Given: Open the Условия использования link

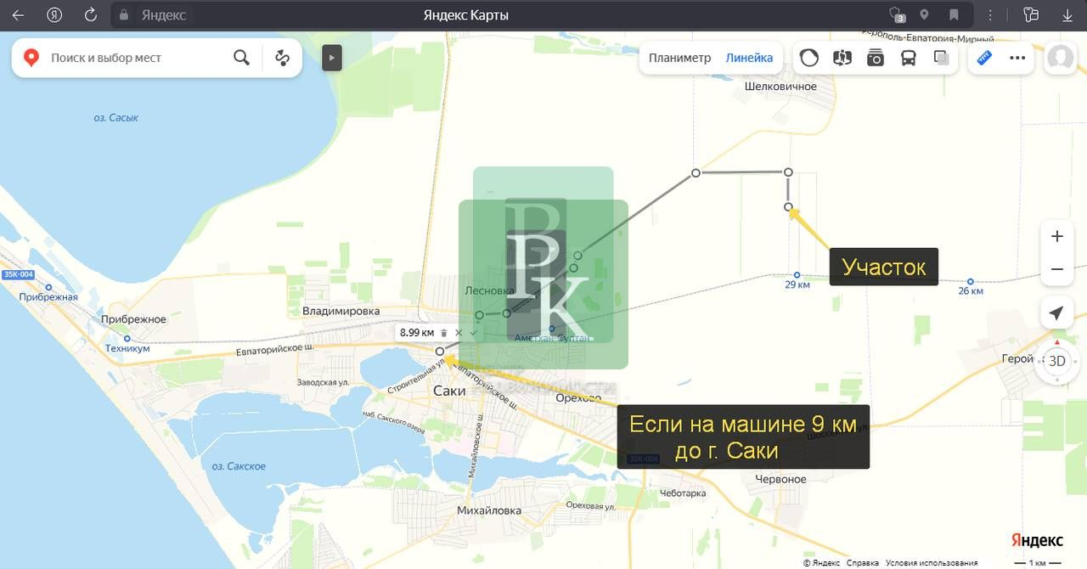Looking at the screenshot, I should click(x=932, y=562).
